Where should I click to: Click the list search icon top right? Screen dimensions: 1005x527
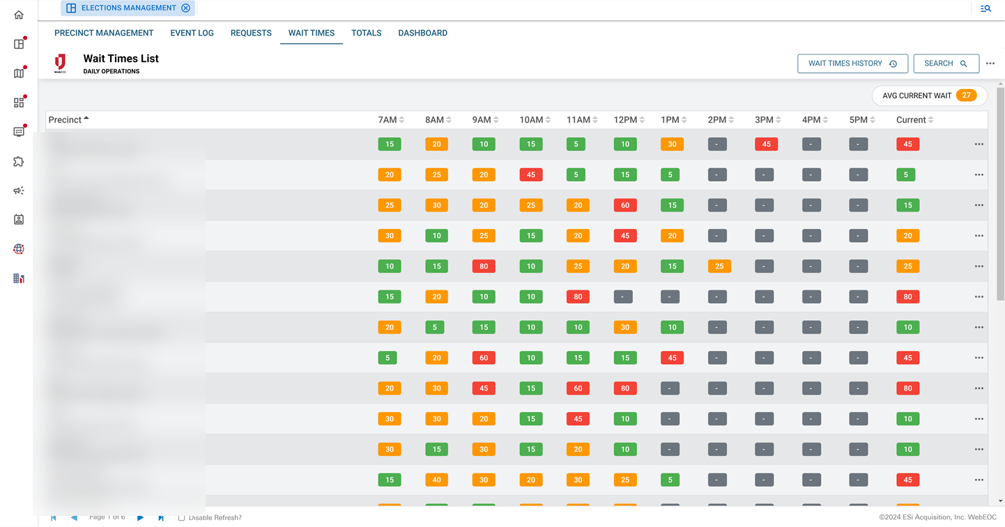(985, 8)
